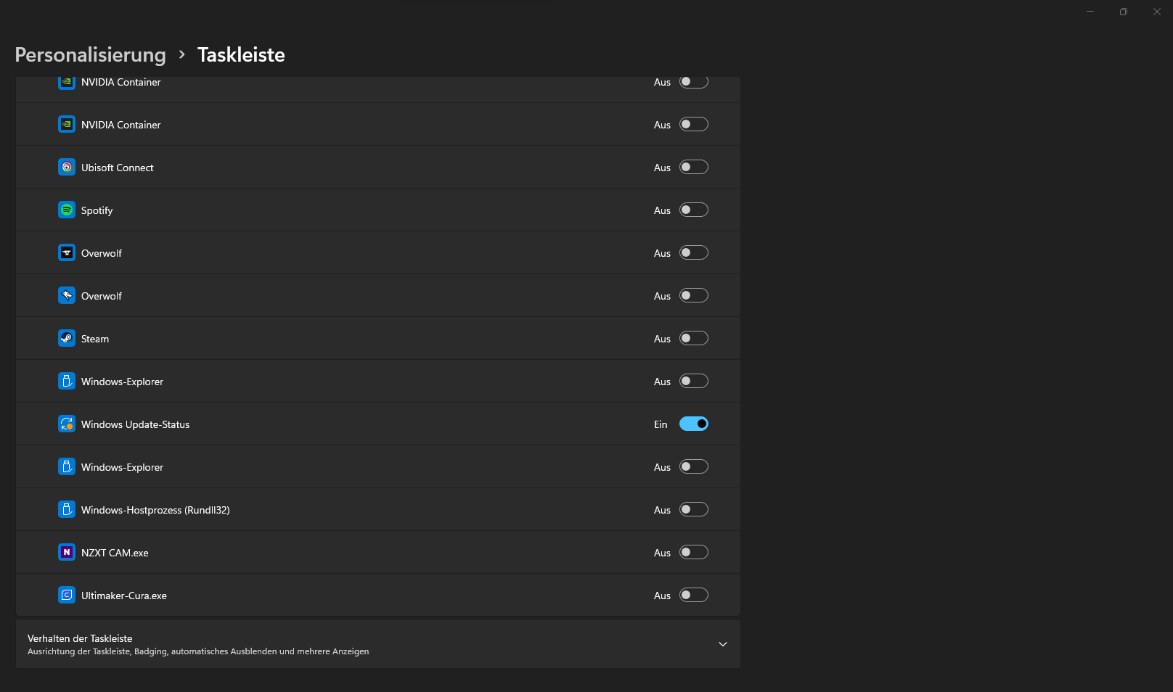
Task: Click the Overwolf icon in the row directly above Steam
Action: point(67,295)
